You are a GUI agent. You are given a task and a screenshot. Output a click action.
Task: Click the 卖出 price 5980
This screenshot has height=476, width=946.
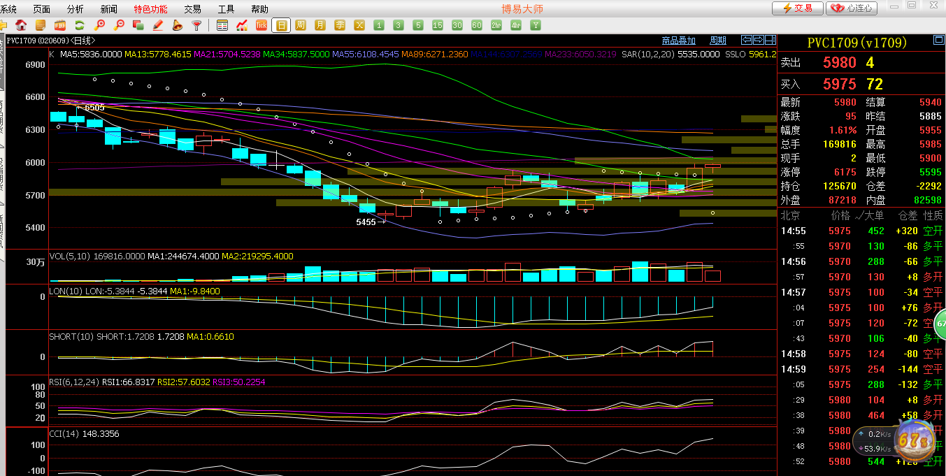pos(839,62)
